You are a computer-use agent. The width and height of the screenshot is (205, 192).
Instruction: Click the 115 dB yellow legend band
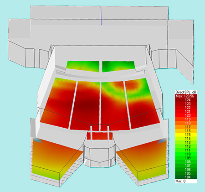click(x=186, y=135)
